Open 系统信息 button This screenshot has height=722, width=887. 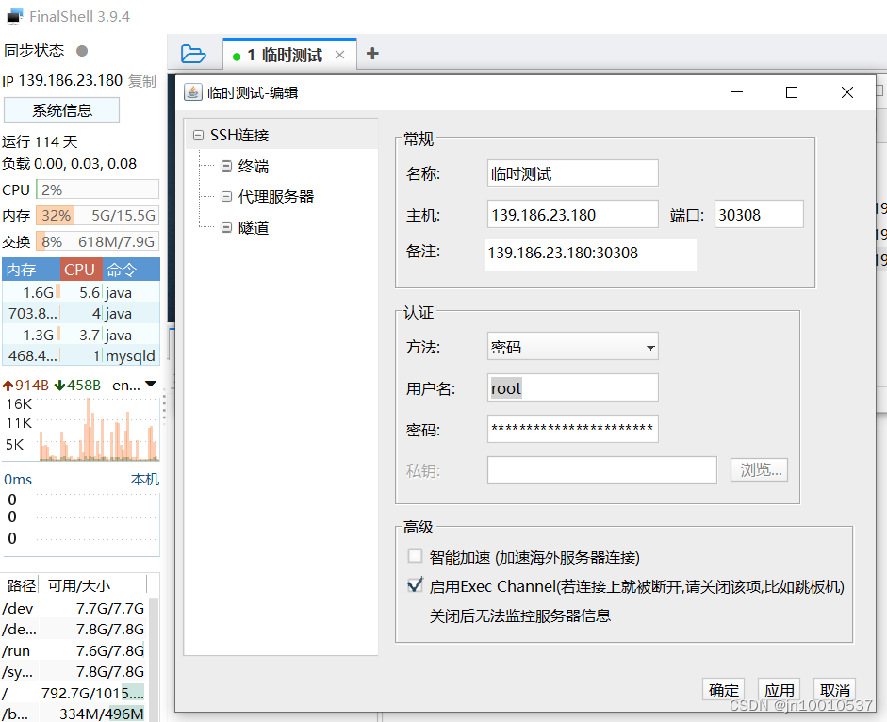coord(61,109)
